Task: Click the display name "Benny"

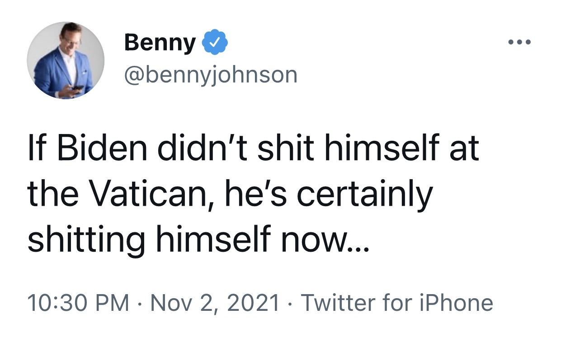Action: (160, 43)
